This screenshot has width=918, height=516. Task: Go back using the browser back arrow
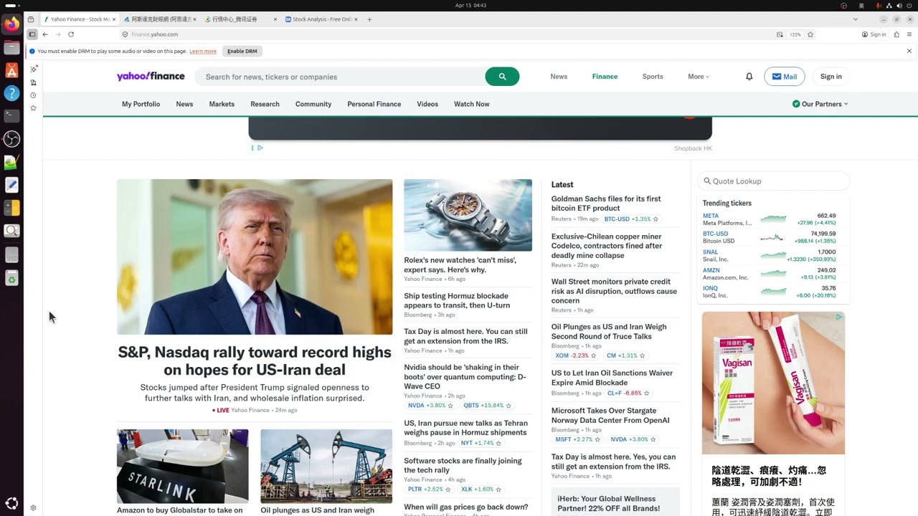point(45,34)
